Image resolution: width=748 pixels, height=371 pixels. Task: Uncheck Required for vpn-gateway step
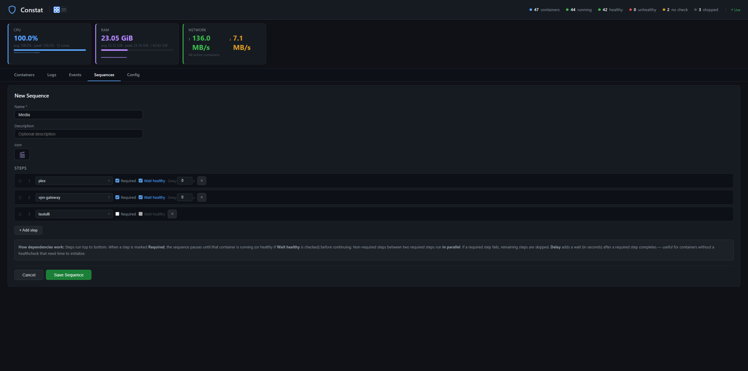coord(117,197)
